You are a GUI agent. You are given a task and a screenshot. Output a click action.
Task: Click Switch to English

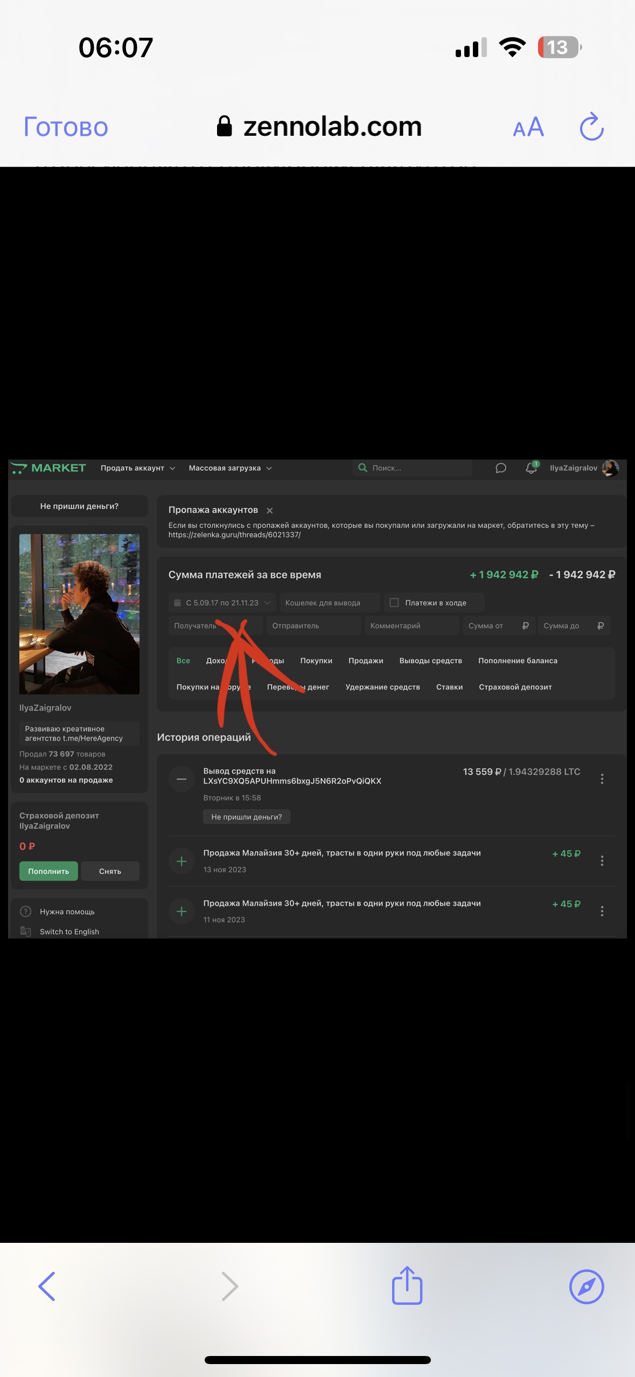click(69, 931)
